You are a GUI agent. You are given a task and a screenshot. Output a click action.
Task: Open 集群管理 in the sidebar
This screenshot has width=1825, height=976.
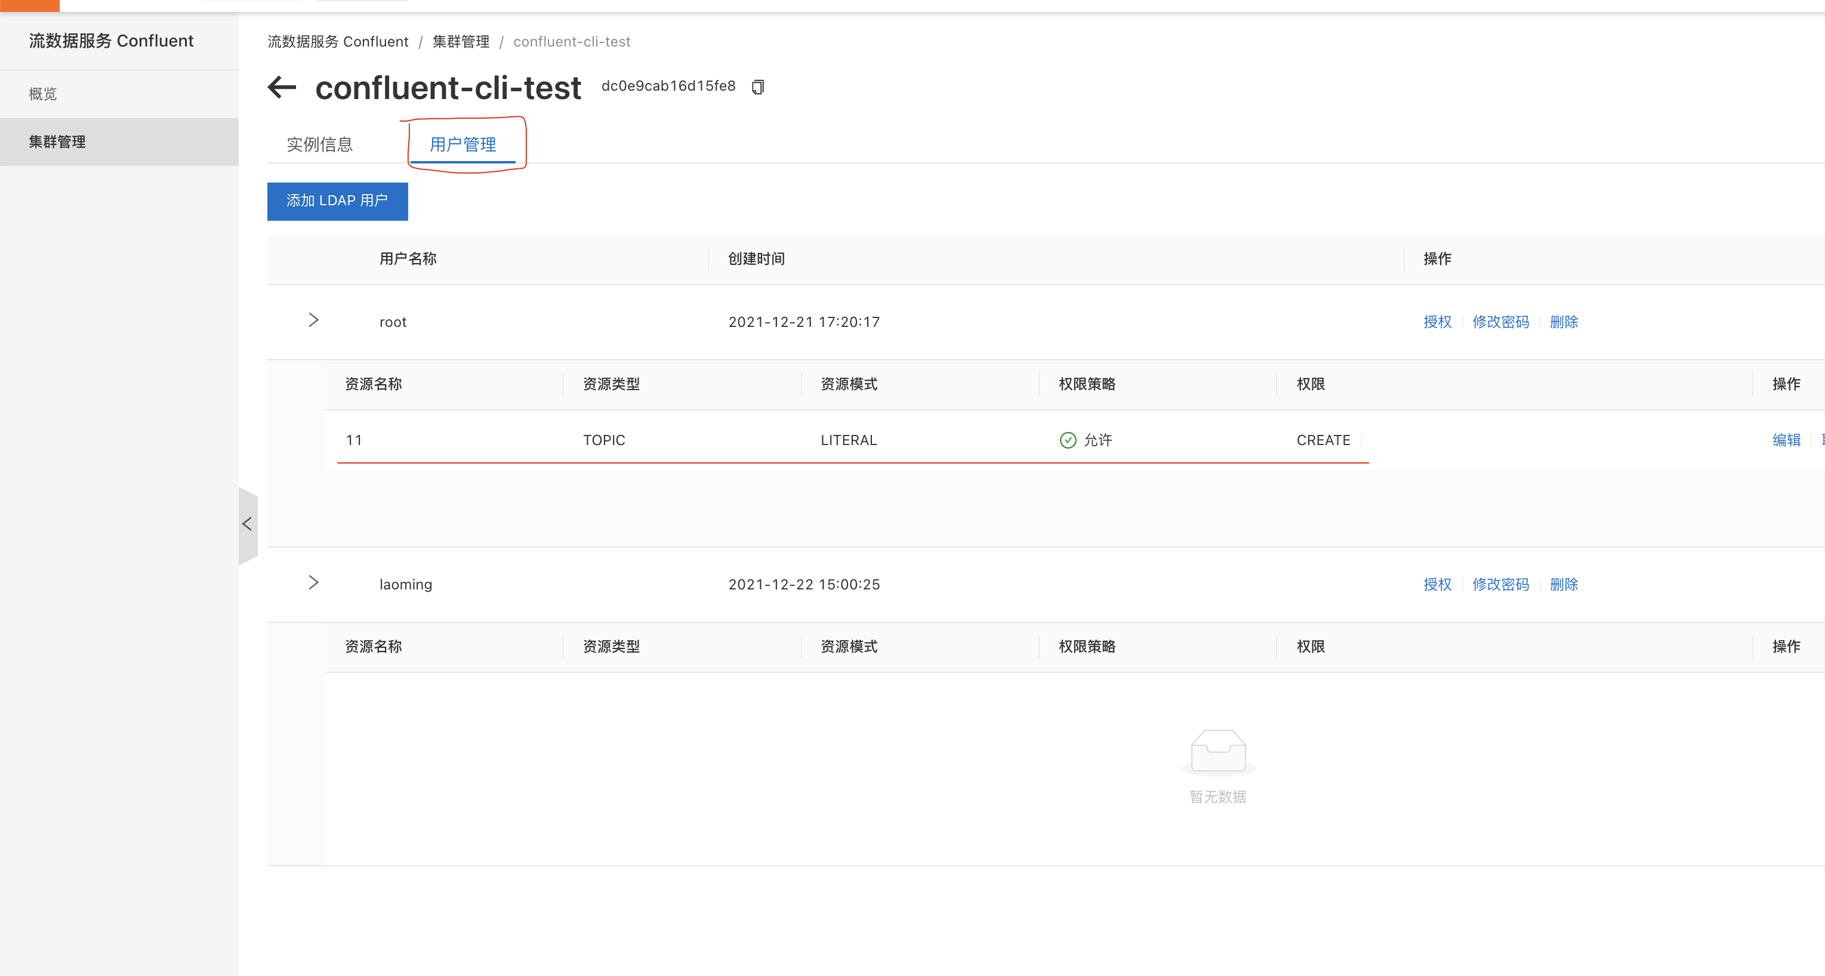coord(57,141)
